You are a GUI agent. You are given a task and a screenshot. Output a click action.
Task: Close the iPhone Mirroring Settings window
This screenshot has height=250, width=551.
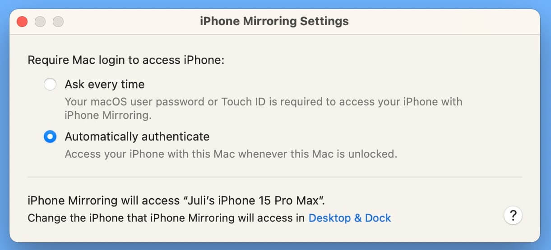point(22,21)
